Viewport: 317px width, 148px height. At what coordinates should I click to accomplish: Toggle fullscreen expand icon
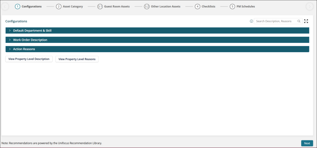(x=306, y=21)
